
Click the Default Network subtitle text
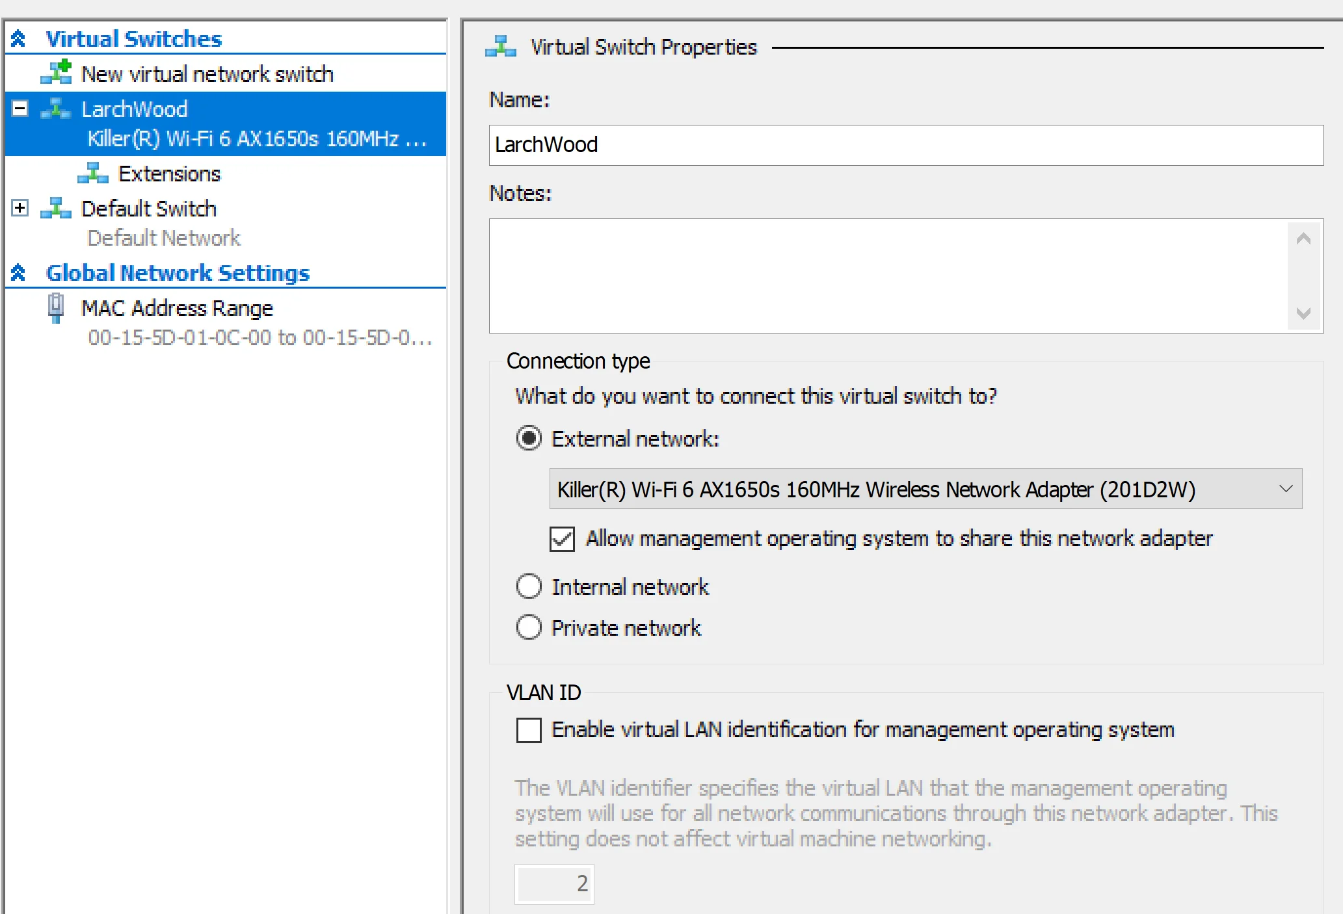[164, 238]
